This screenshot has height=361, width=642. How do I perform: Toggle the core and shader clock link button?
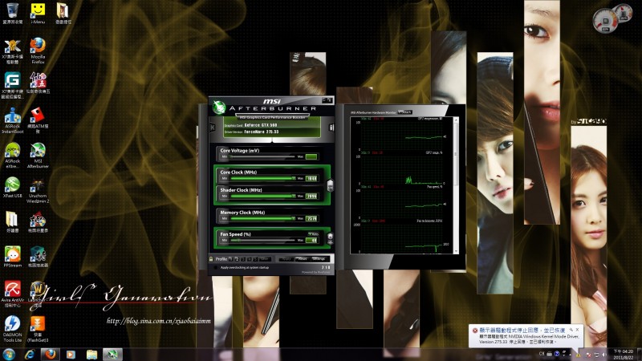[330, 185]
